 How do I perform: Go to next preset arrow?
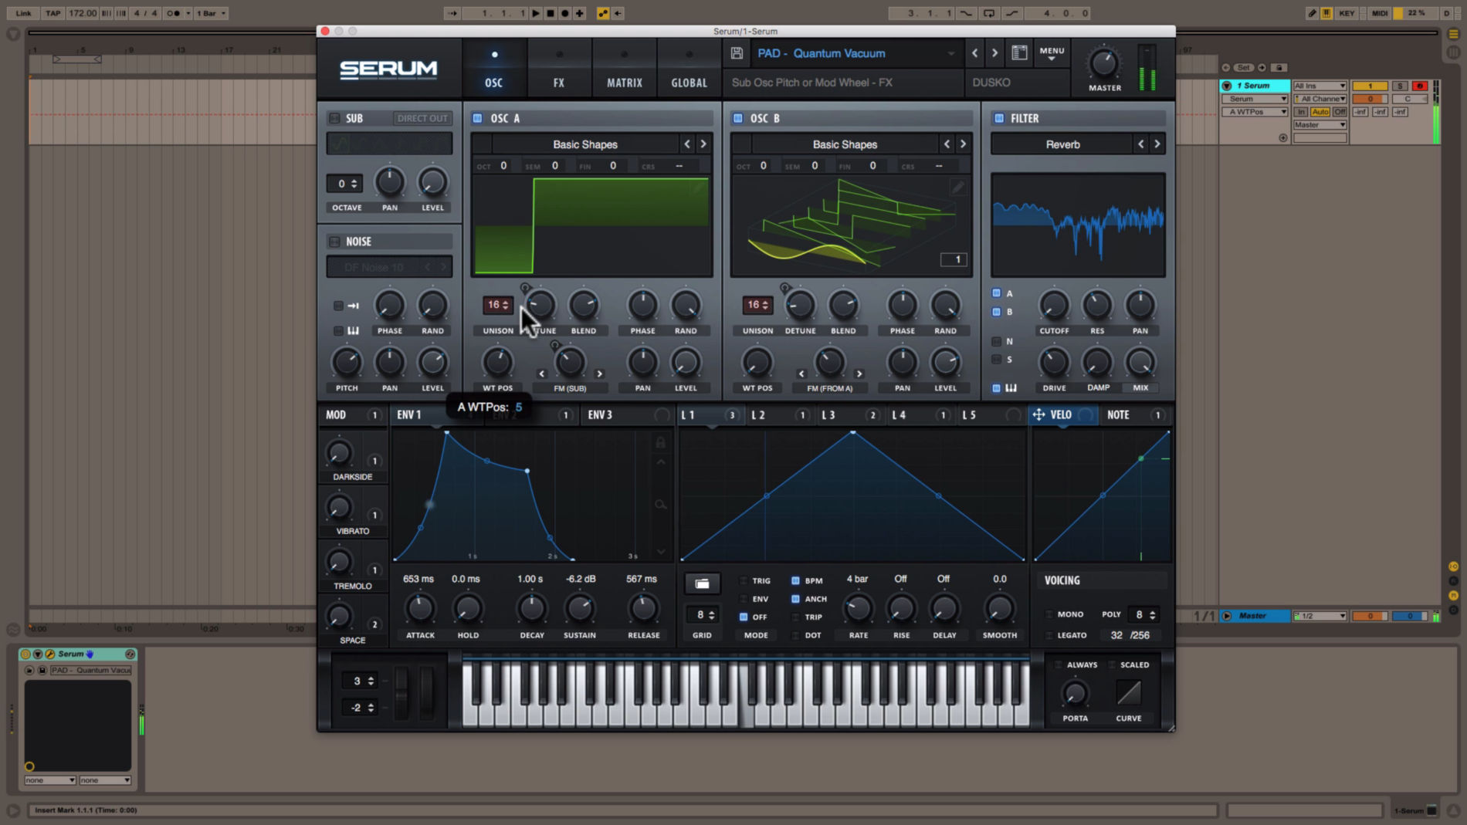pos(994,53)
